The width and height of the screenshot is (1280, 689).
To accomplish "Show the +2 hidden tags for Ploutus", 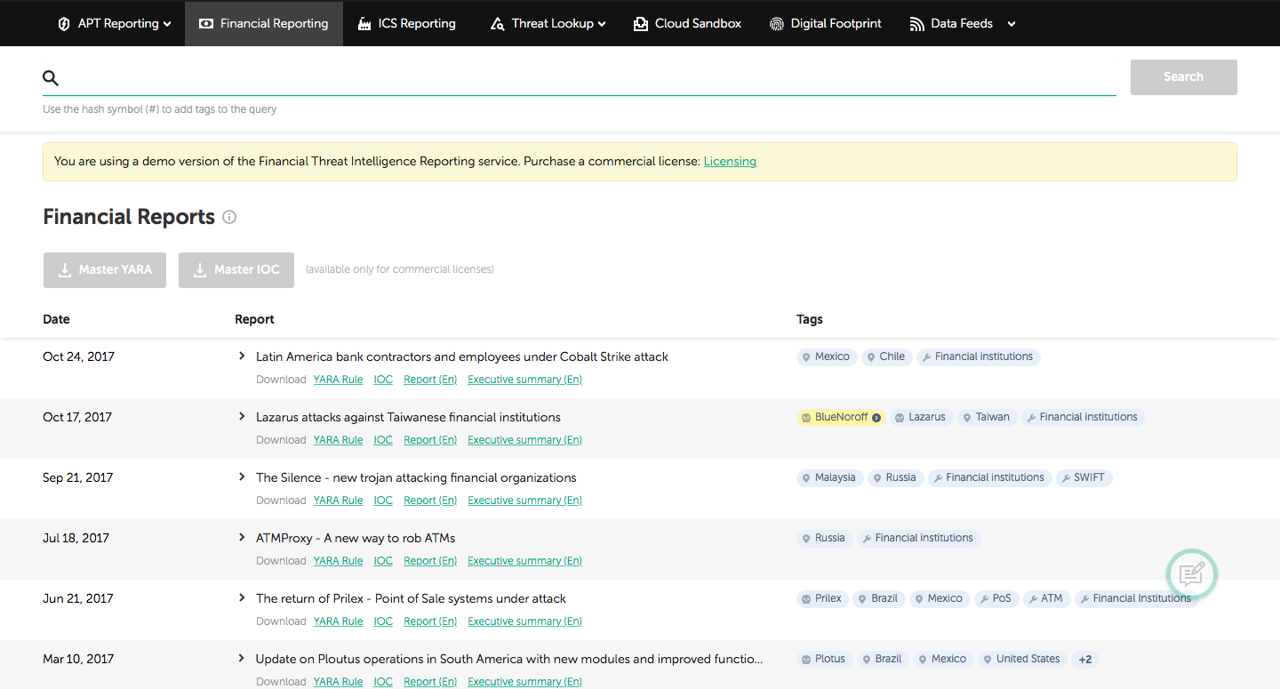I will click(x=1084, y=660).
